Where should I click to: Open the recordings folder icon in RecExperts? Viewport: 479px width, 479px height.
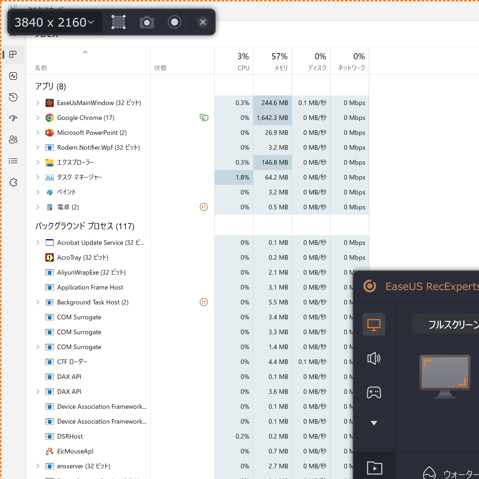(375, 468)
